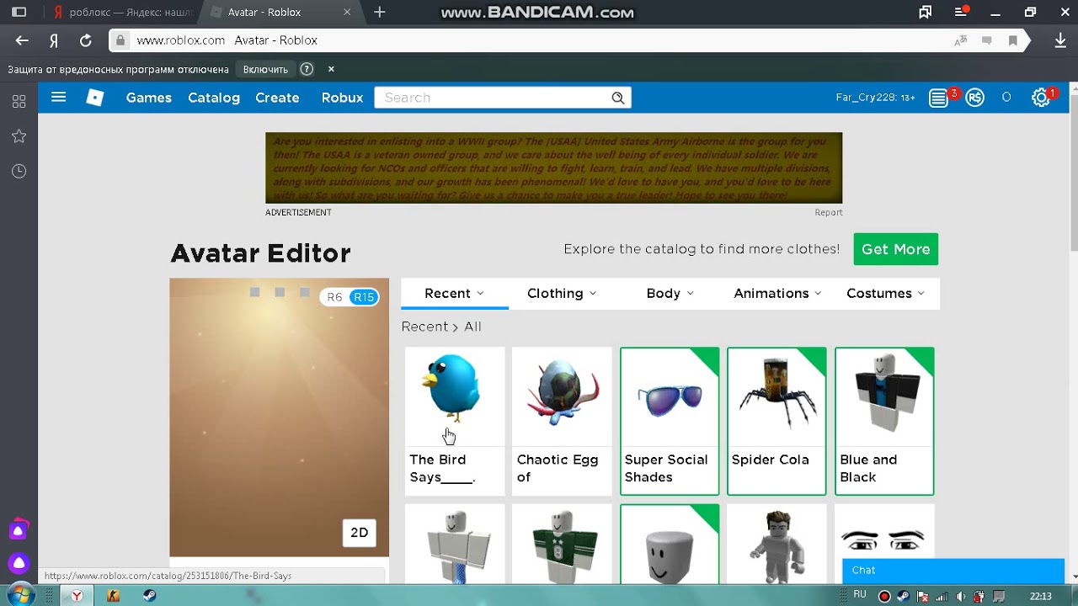The height and width of the screenshot is (606, 1078).
Task: Click the Yandex home button
Action: tap(54, 40)
